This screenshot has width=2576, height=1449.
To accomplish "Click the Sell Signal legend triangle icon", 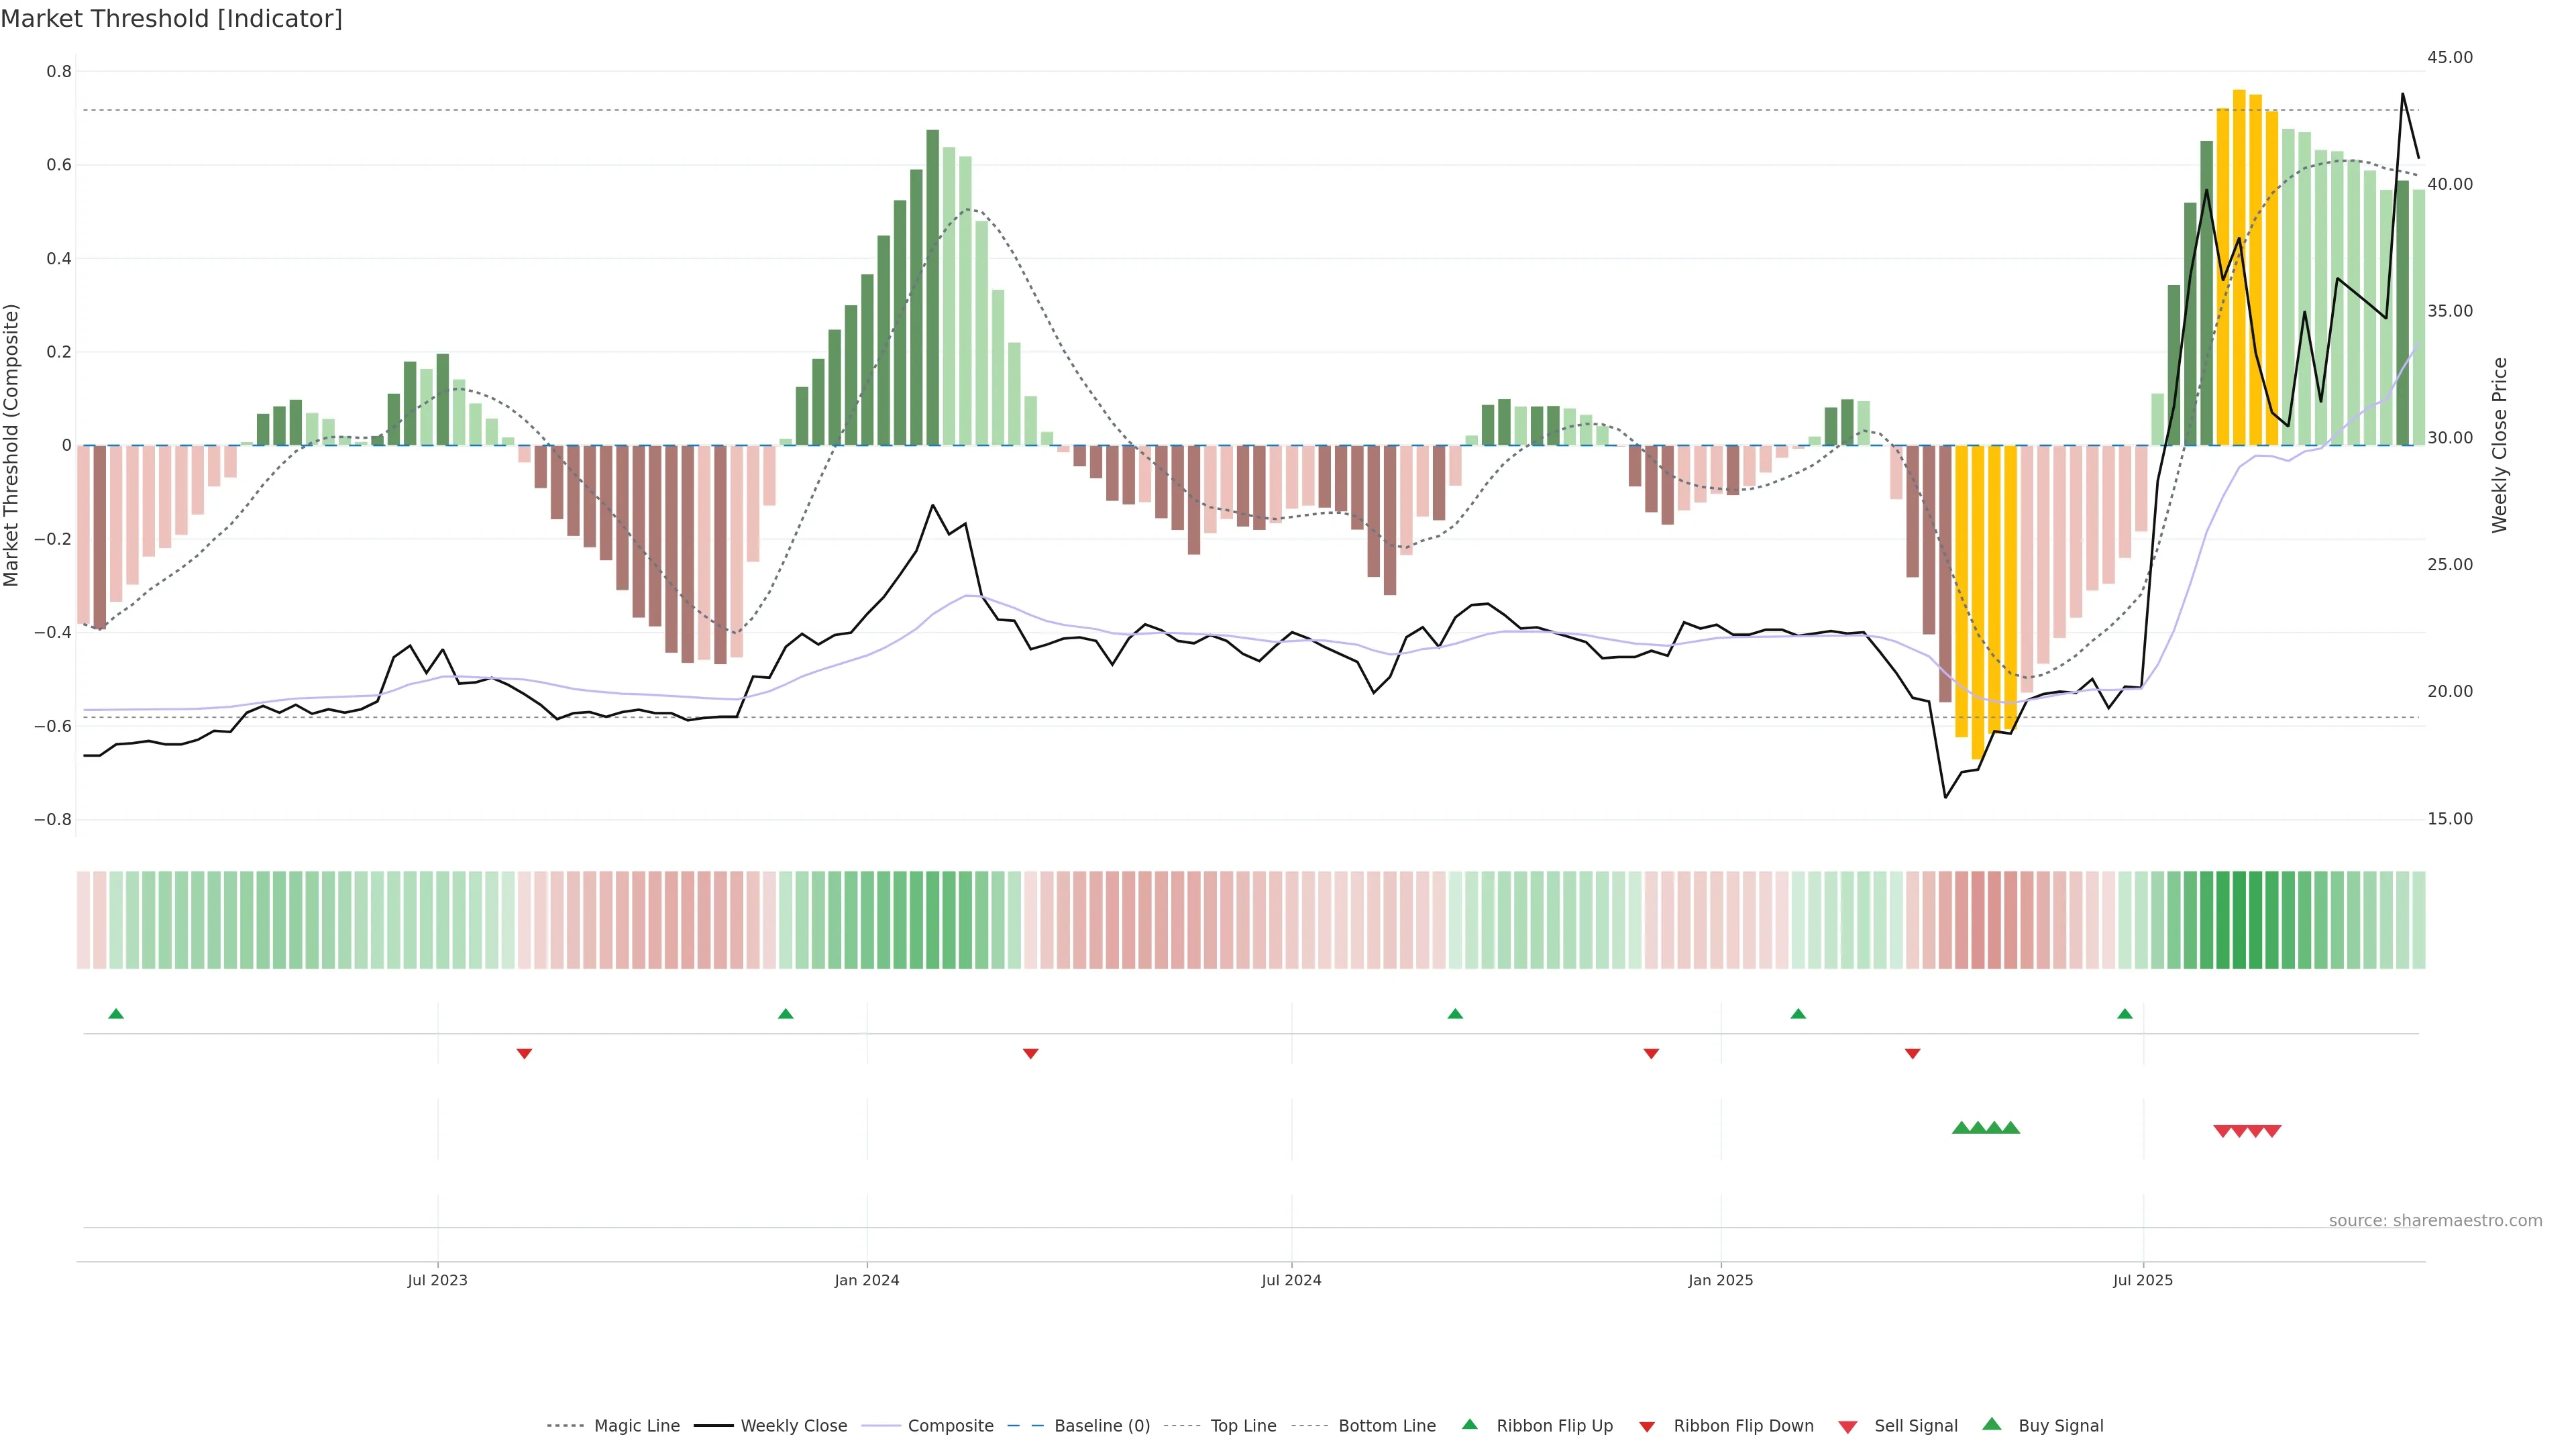I will click(1847, 1427).
